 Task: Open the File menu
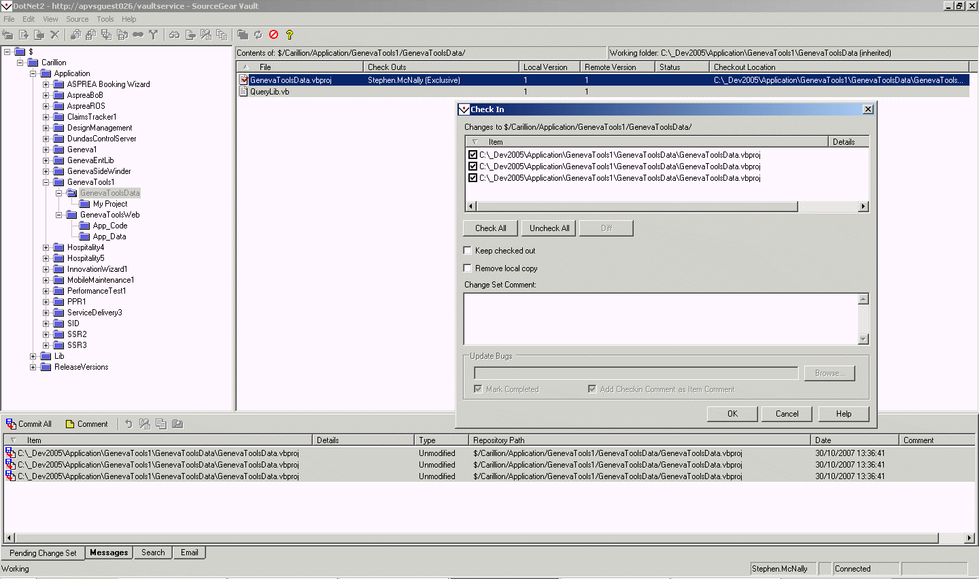click(x=9, y=19)
